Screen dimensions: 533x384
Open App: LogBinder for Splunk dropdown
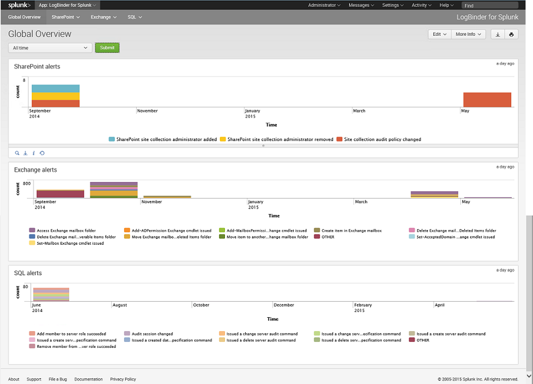[67, 5]
